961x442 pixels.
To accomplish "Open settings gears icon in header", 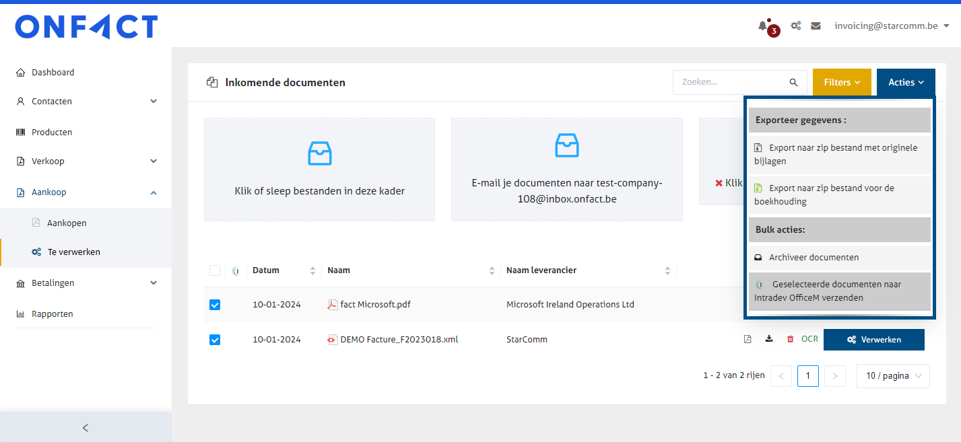I will 795,26.
